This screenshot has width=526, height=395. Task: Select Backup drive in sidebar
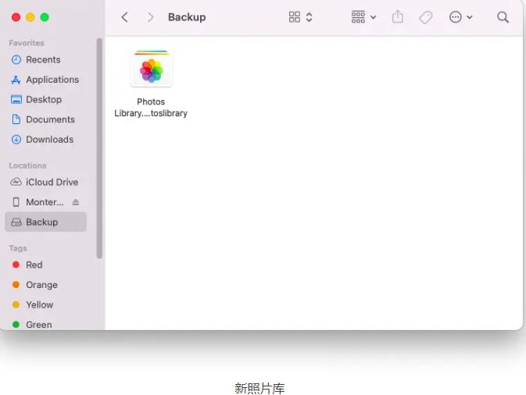click(45, 222)
